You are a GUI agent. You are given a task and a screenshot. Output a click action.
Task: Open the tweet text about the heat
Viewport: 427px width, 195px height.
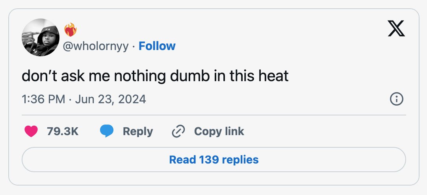[x=155, y=76]
